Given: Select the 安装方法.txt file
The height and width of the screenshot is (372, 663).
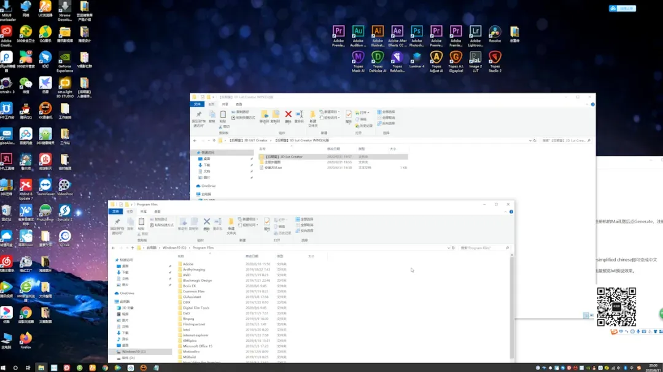Looking at the screenshot, I should [x=273, y=167].
